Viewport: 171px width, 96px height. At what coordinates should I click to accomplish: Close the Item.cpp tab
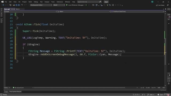pos(14,9)
